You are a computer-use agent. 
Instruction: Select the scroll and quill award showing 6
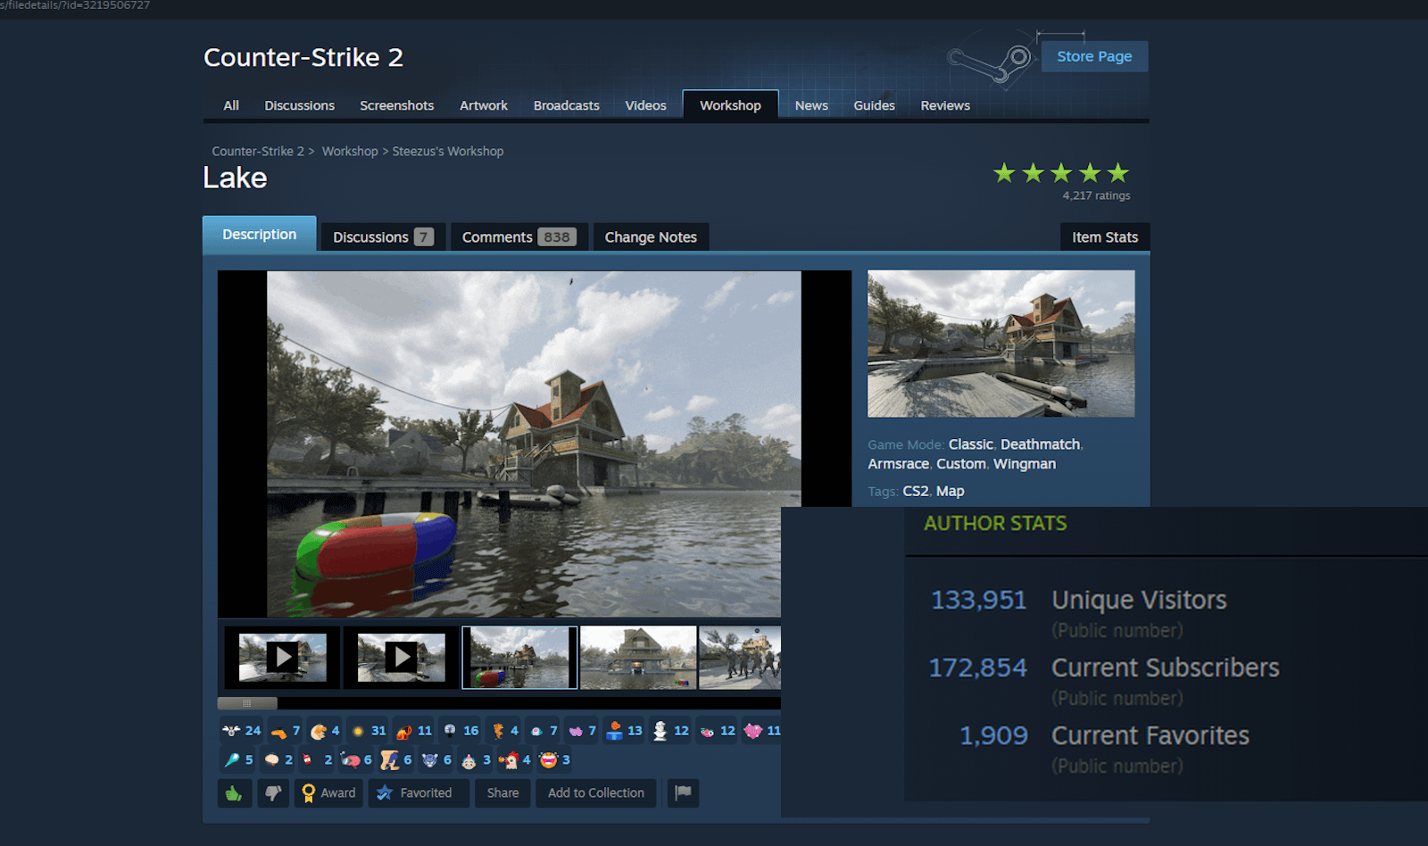point(396,760)
